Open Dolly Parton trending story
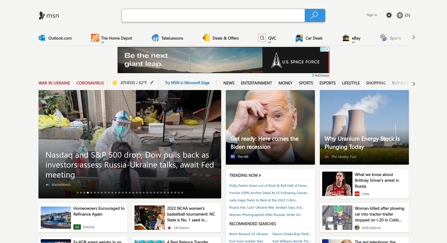447x243 pixels. [x=269, y=186]
